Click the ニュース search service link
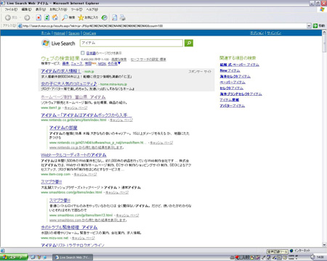Screen dimensions: 327x261 76,64
